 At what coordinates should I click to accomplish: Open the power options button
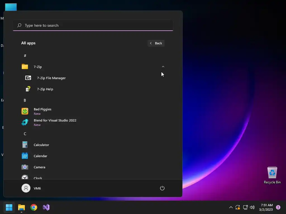click(162, 188)
